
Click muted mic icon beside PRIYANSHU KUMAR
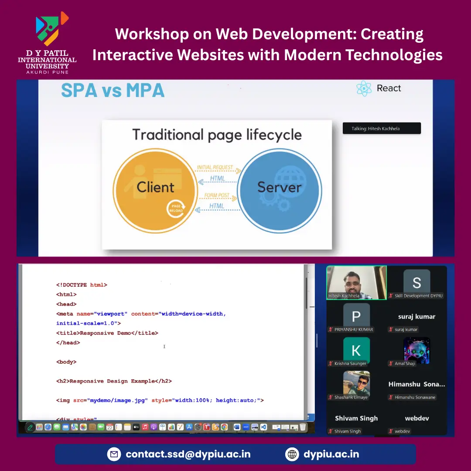pyautogui.click(x=331, y=330)
